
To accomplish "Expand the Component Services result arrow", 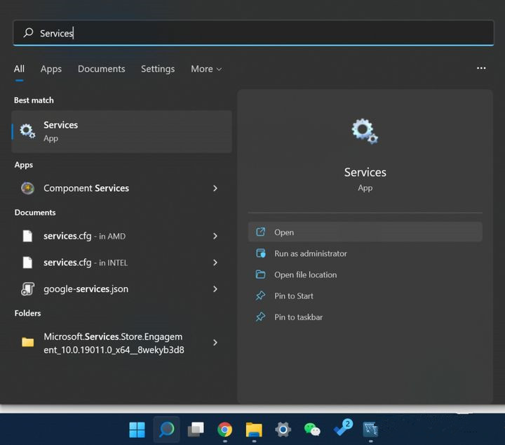I will click(215, 188).
